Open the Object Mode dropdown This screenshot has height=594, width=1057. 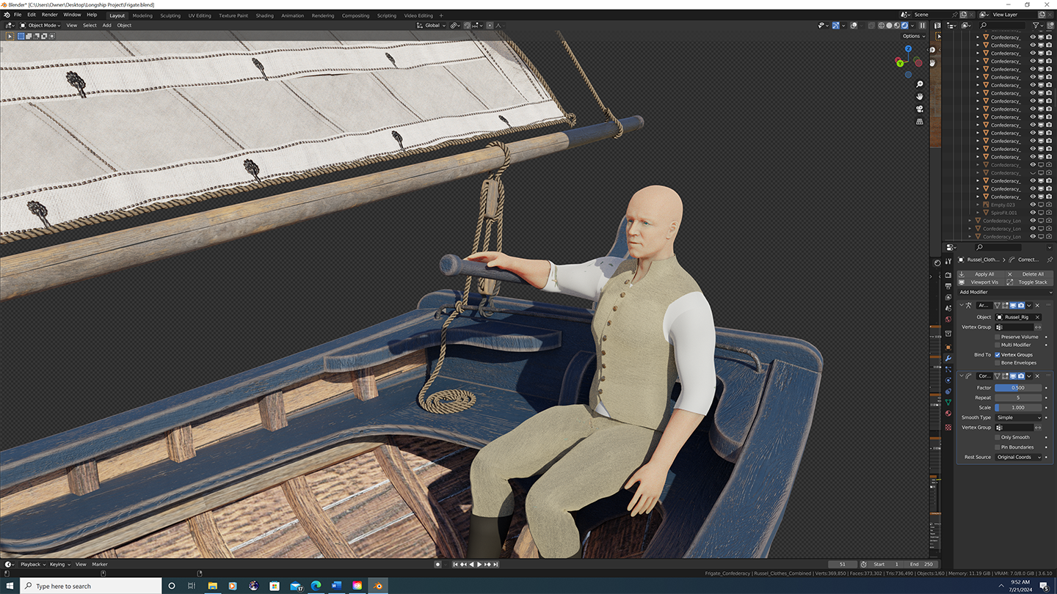coord(40,25)
